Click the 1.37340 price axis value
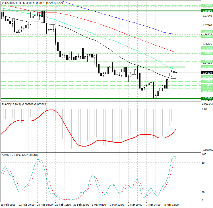 [x=207, y=25]
